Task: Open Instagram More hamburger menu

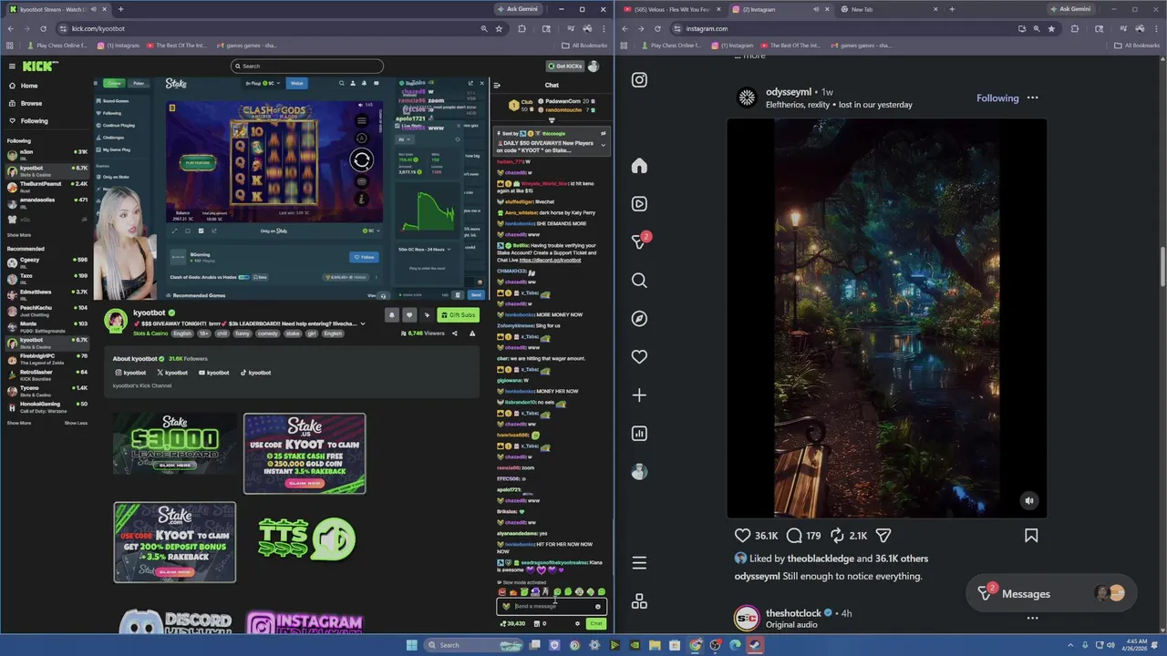Action: coord(639,563)
